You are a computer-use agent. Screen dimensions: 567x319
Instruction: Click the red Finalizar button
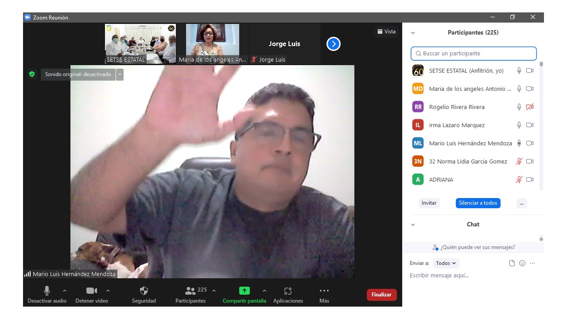point(381,295)
